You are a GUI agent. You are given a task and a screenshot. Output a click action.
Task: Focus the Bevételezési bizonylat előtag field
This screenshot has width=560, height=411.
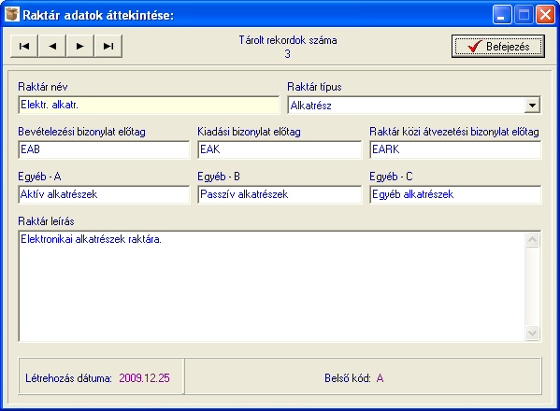[104, 149]
